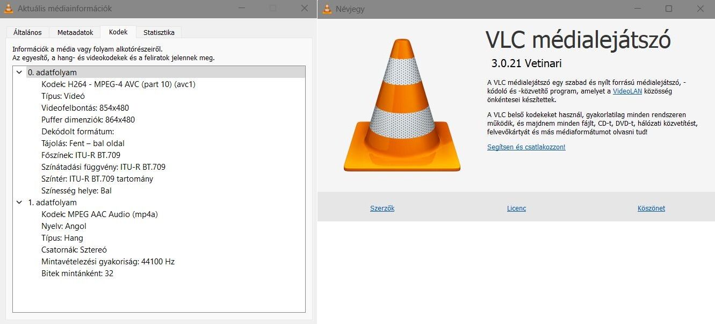Viewport: 715px width, 324px height.
Task: Select the Bitek mintánként: 32 row
Action: click(159, 273)
